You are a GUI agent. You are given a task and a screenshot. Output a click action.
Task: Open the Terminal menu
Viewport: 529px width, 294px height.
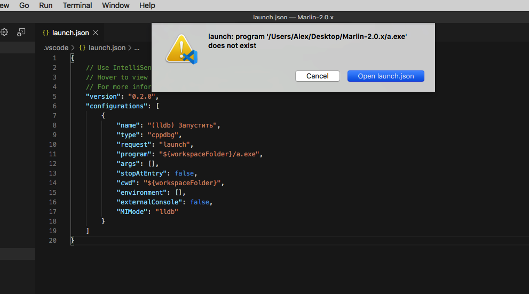(77, 5)
